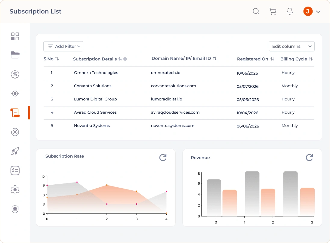
Task: Click the date 06/06/2026
Action: 248,126
